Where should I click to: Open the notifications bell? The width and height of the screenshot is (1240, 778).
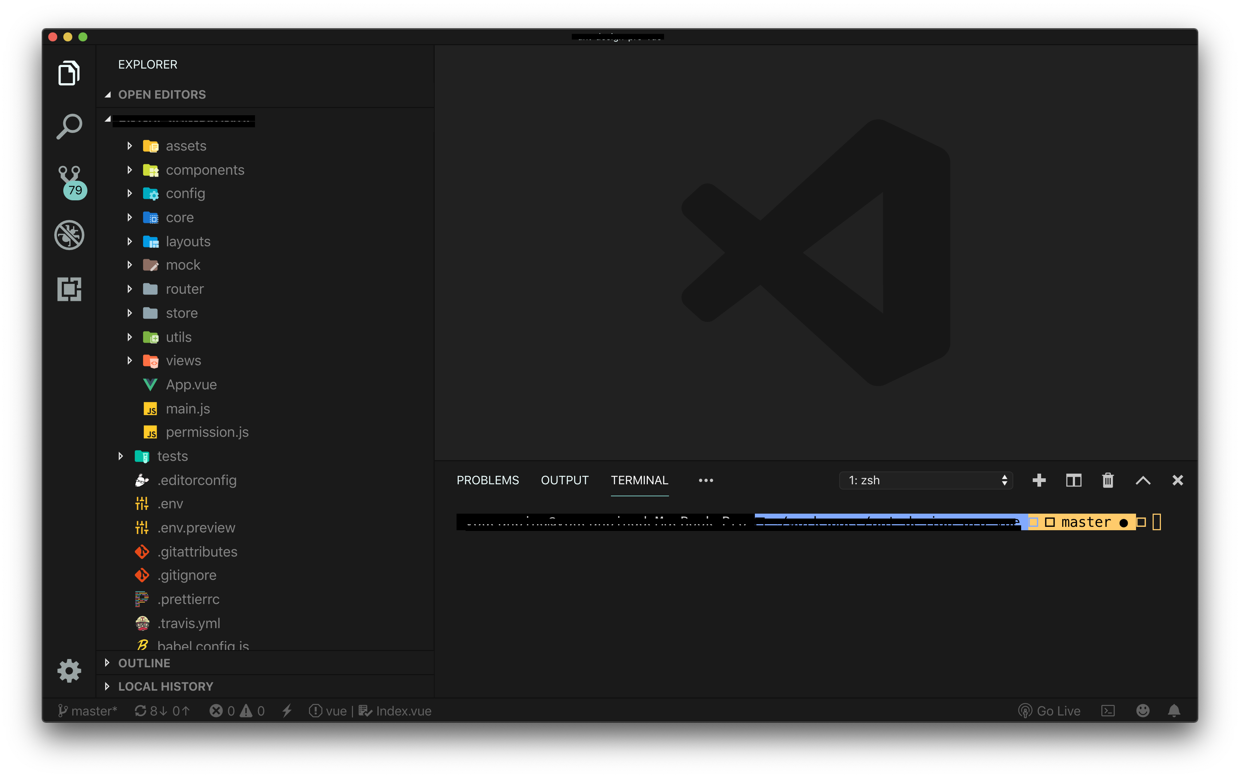point(1174,711)
